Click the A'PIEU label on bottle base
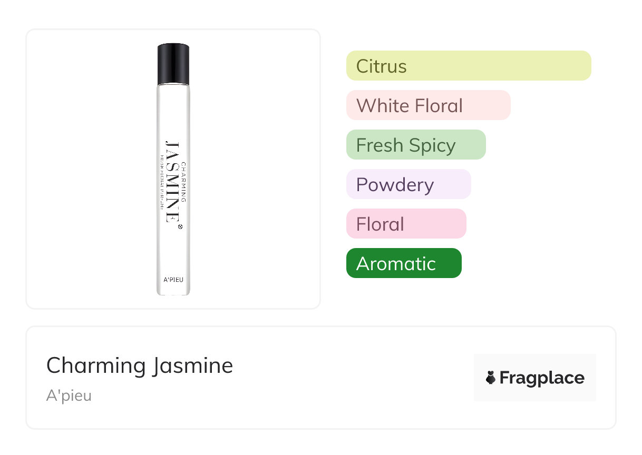Screen dimensions: 642x455 click(173, 280)
